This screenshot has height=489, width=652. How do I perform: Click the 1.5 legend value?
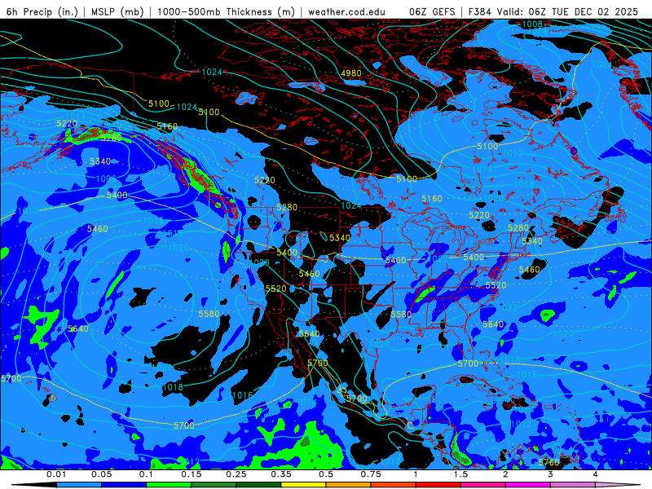tap(460, 474)
